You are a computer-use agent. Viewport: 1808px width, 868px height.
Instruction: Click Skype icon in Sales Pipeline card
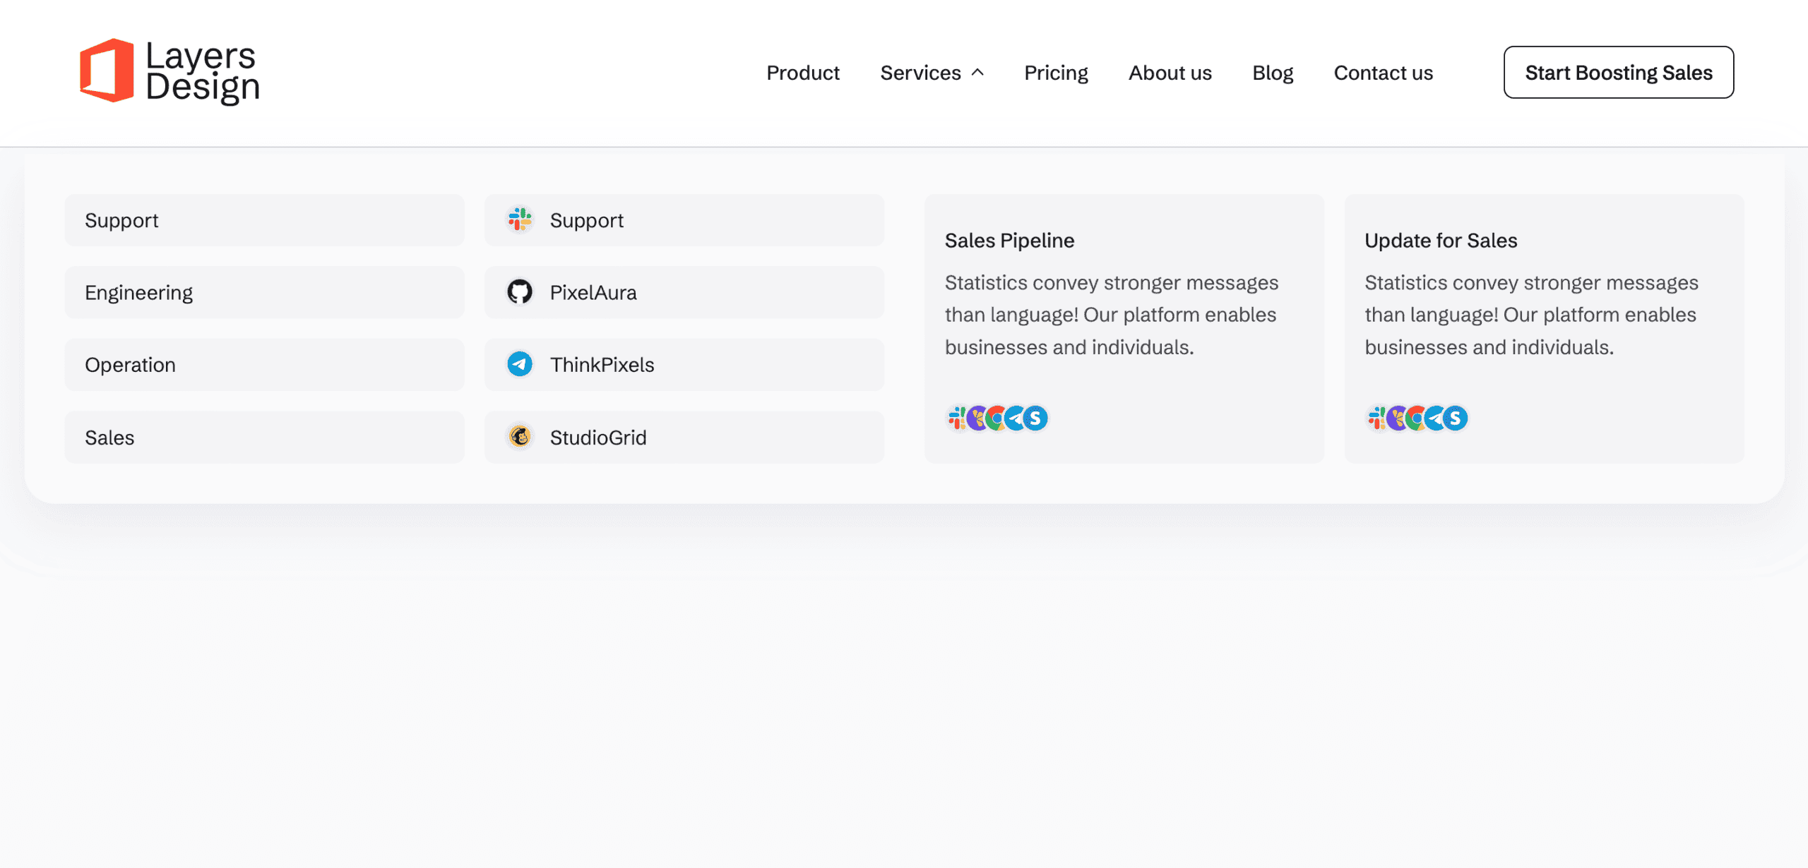[x=1036, y=418]
